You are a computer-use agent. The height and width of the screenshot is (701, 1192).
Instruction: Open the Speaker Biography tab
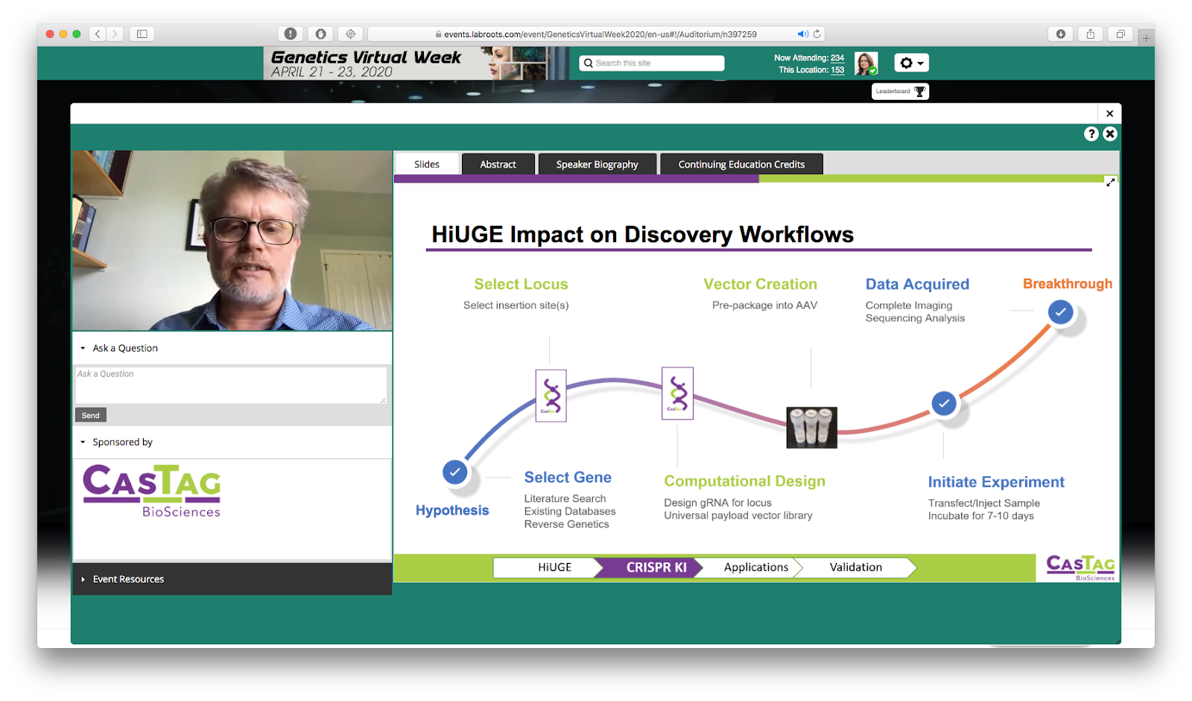pos(597,165)
